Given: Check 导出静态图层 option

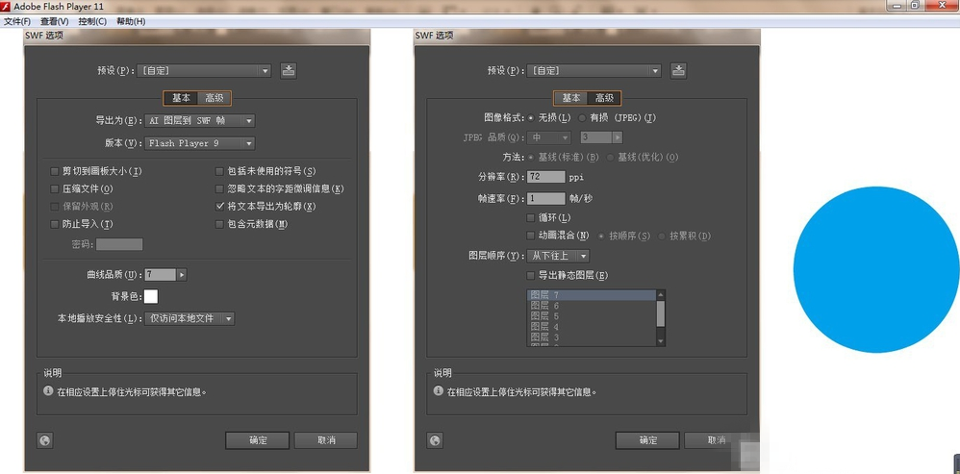Looking at the screenshot, I should click(x=531, y=276).
